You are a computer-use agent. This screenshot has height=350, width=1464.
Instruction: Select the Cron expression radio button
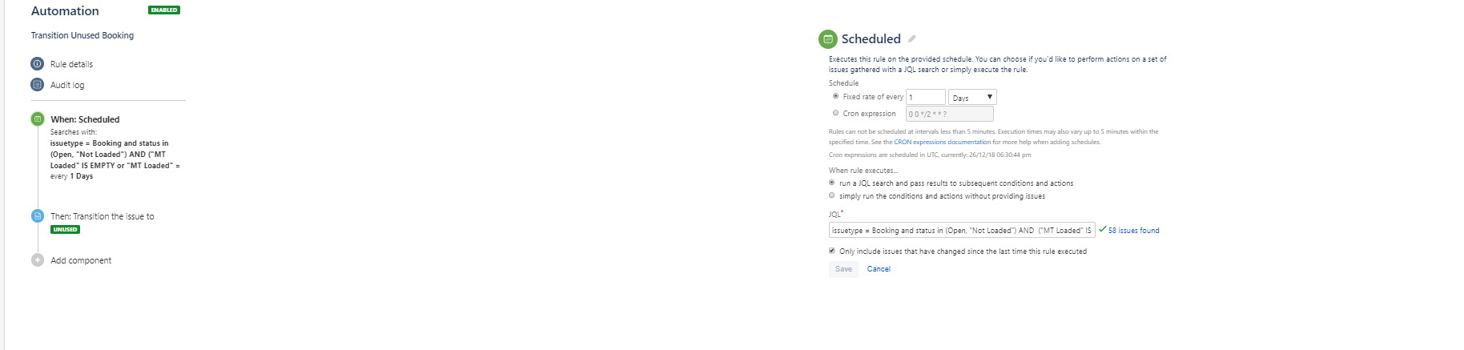(835, 113)
